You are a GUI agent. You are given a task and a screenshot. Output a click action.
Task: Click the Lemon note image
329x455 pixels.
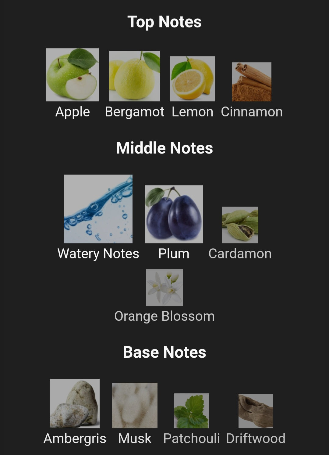[x=192, y=79]
